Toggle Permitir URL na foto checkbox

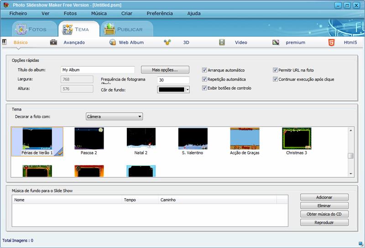tap(275, 70)
